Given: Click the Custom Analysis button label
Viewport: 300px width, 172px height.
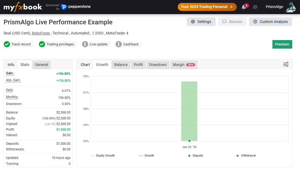Looking at the screenshot, I should click(x=274, y=22).
